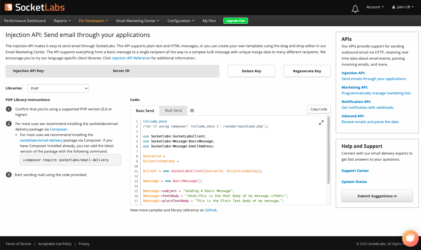Click the Regenerate Key button
The width and height of the screenshot is (421, 250).
point(307,71)
